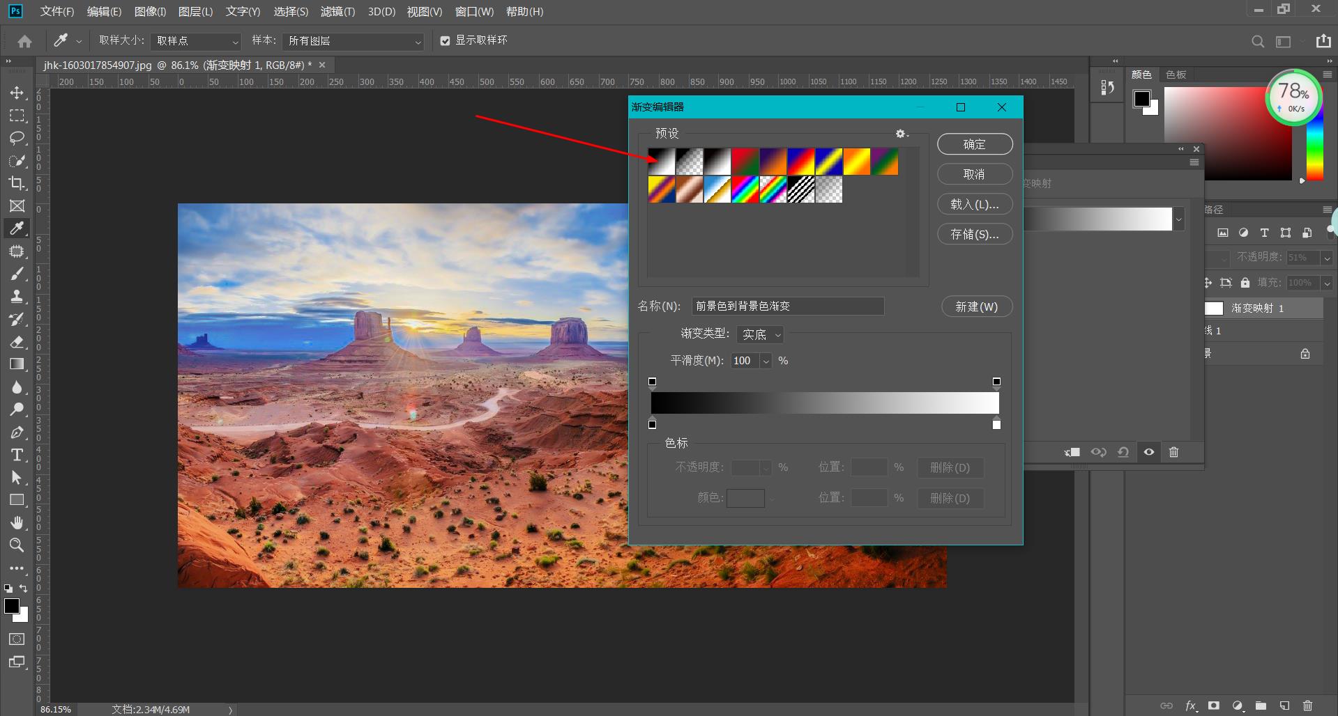Screen dimensions: 1338x716
Task: Select the Zoom tool
Action: tap(17, 545)
